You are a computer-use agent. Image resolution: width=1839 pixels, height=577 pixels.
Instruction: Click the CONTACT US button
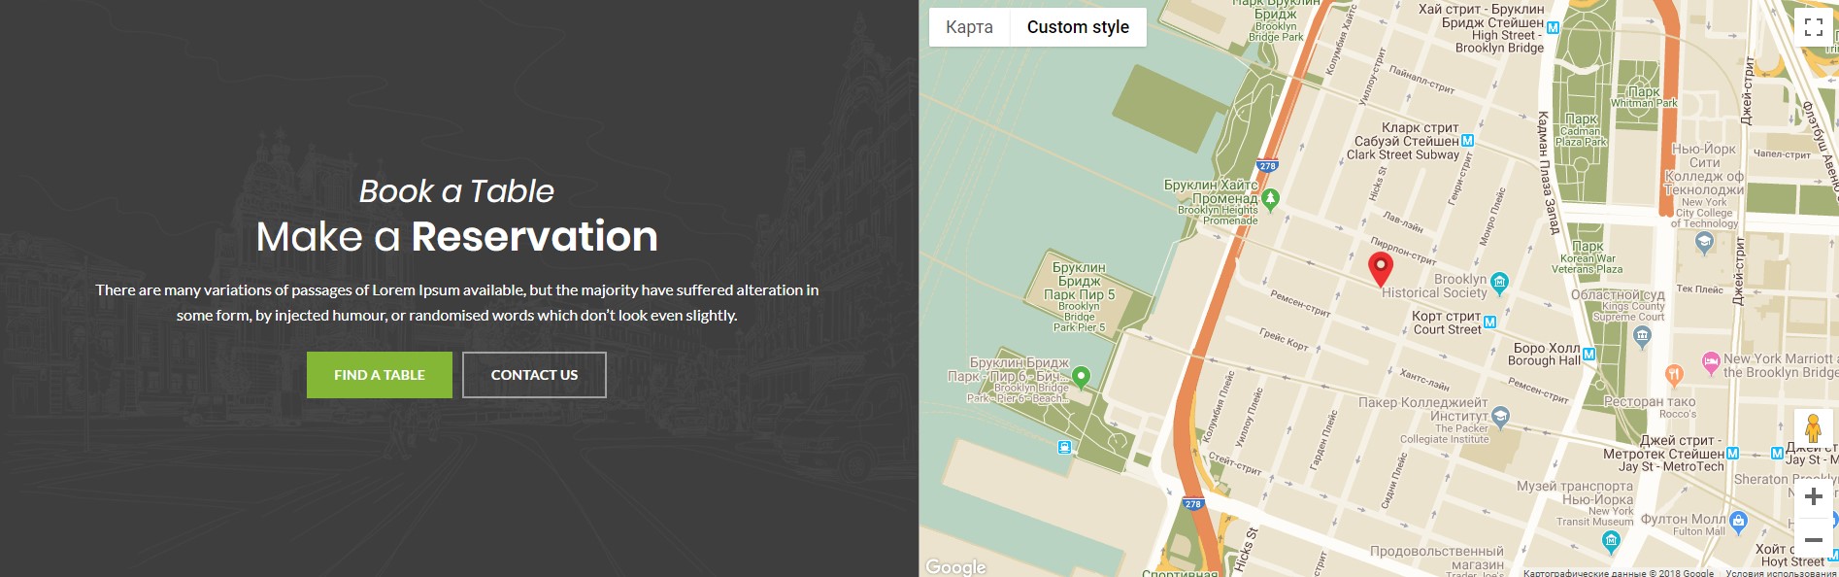(534, 375)
